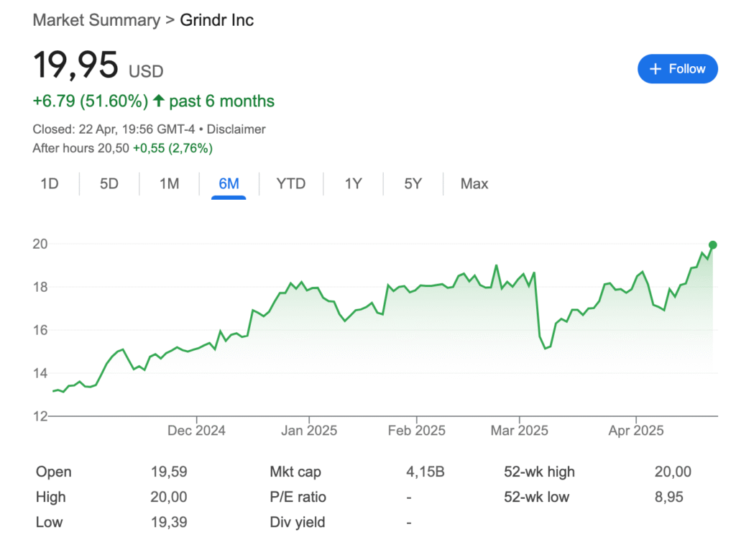Click the Grindr Inc title text
This screenshot has height=555, width=736.
pos(217,20)
